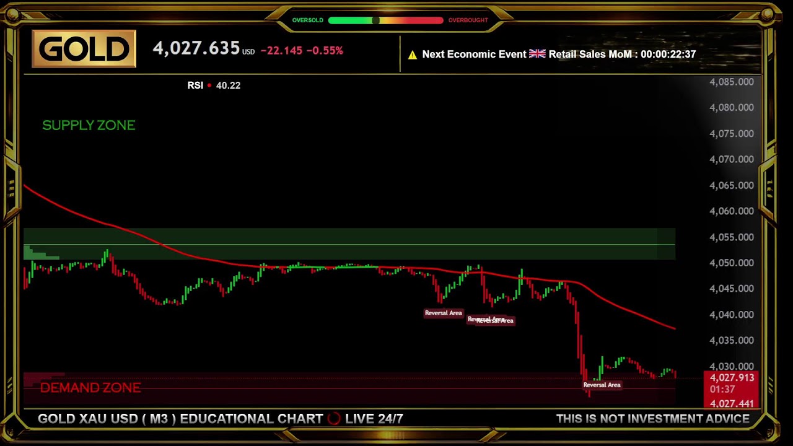Click the OVERBOUGHT label

point(468,20)
